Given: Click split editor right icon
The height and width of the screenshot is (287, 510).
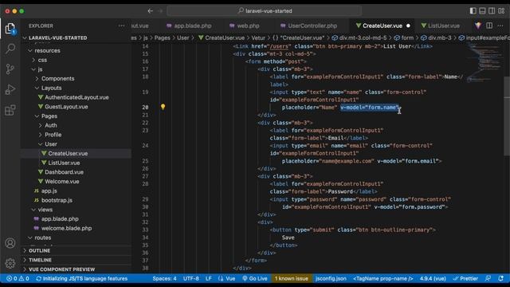Looking at the screenshot, I should point(489,26).
